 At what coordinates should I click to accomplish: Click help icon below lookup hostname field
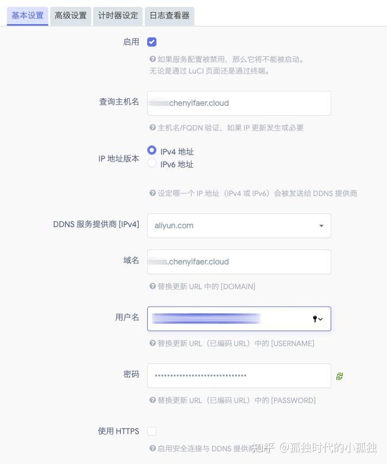tap(152, 128)
